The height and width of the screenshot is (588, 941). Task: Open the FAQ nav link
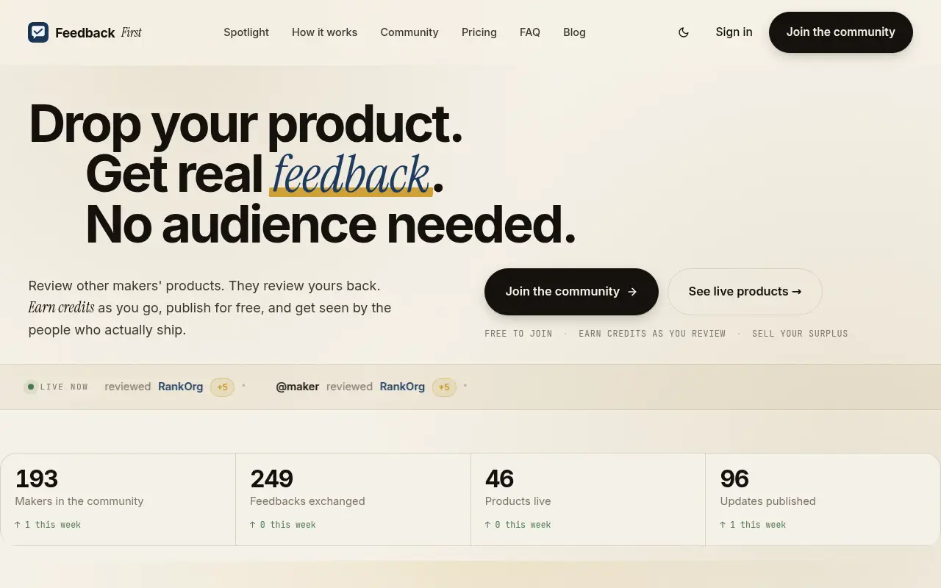(530, 32)
